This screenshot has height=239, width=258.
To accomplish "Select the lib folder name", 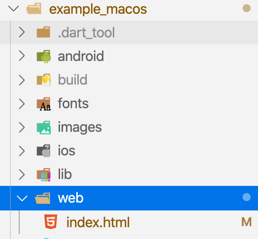I will click(65, 174).
